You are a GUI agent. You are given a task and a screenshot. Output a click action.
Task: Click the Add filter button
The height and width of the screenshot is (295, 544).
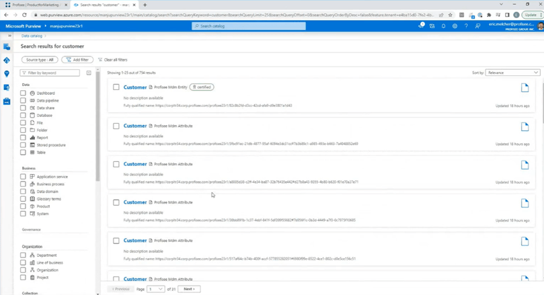(x=77, y=60)
